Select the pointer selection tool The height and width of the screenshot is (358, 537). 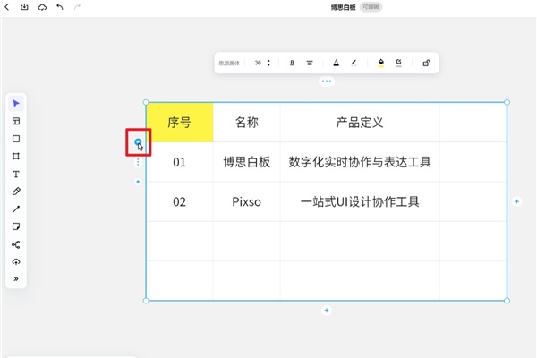(x=16, y=104)
